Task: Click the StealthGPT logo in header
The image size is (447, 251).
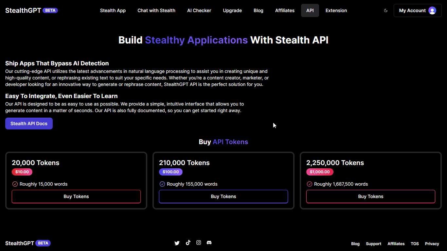Action: pyautogui.click(x=23, y=10)
